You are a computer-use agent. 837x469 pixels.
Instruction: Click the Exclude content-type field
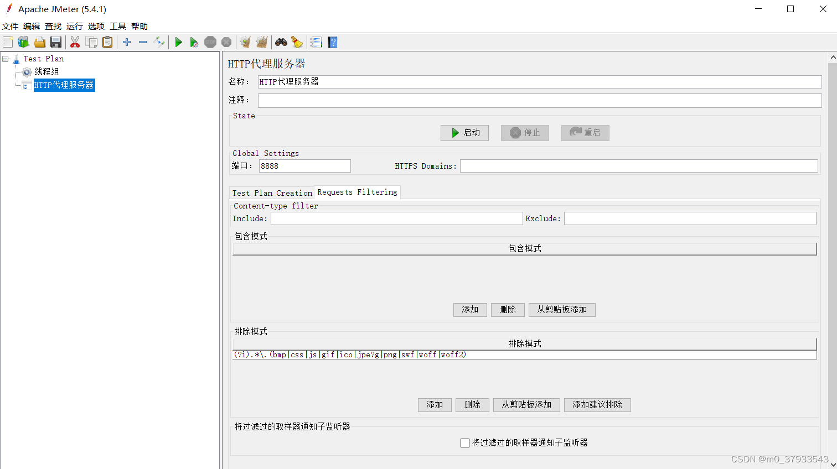[x=690, y=218]
